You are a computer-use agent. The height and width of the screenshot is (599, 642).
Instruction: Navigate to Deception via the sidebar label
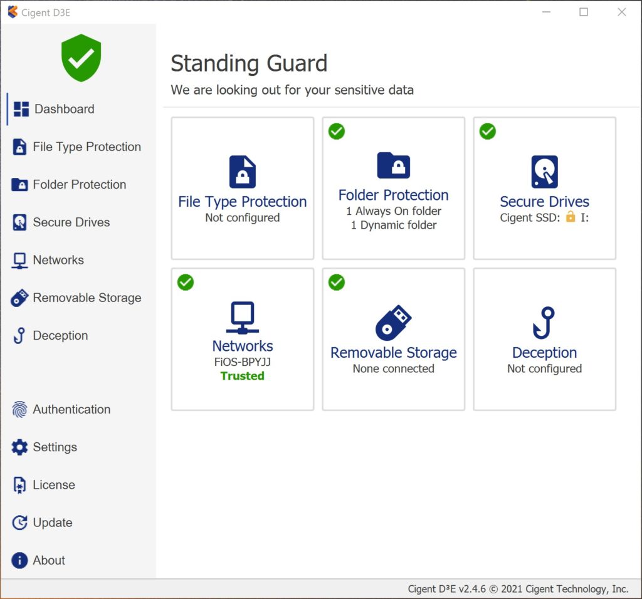tap(60, 335)
